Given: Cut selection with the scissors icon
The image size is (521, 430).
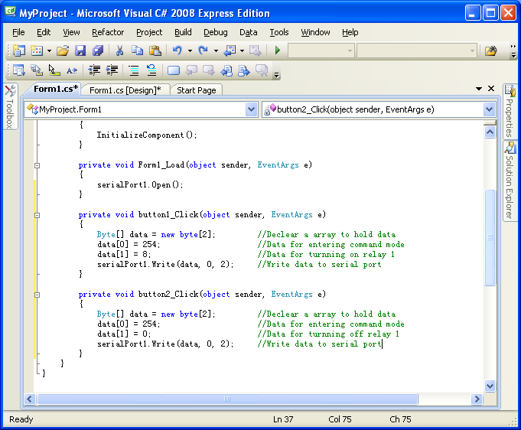Looking at the screenshot, I should point(119,50).
